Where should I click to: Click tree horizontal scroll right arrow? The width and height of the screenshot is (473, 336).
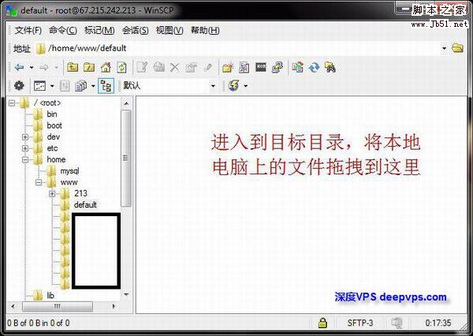(114, 306)
